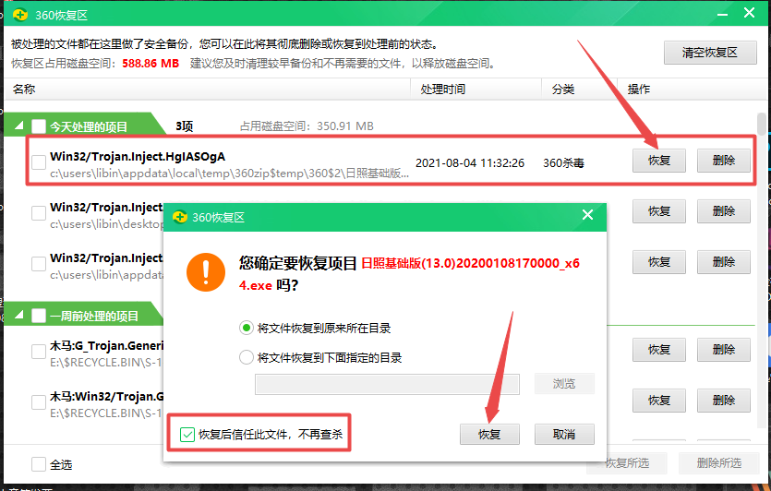771x491 pixels.
Task: Sort by the 处理时间 column header
Action: (443, 90)
